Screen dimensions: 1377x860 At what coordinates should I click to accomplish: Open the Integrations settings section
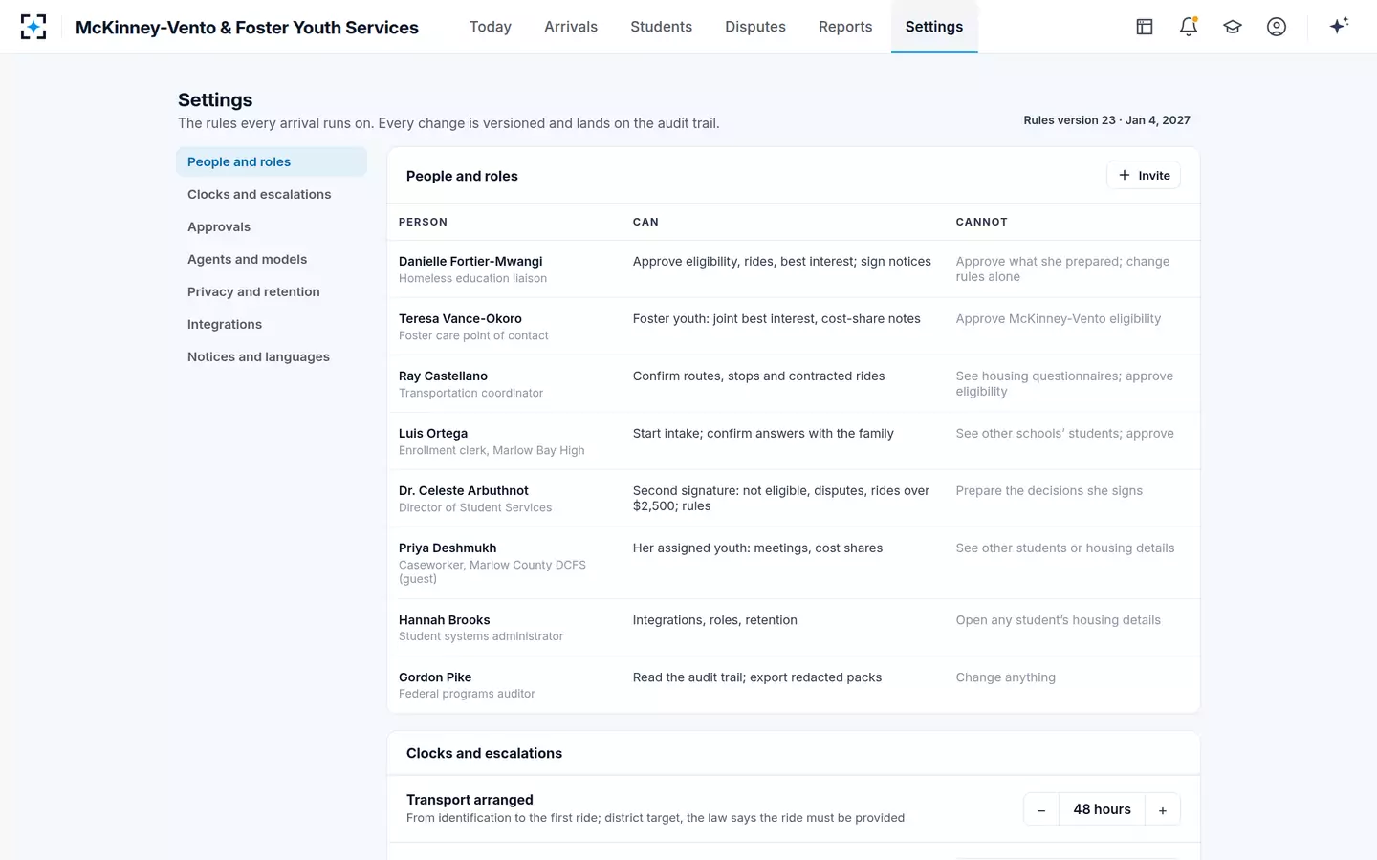coord(272,324)
